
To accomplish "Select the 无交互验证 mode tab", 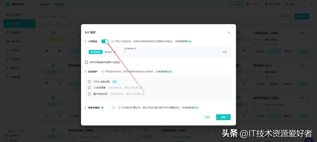I will [95, 52].
